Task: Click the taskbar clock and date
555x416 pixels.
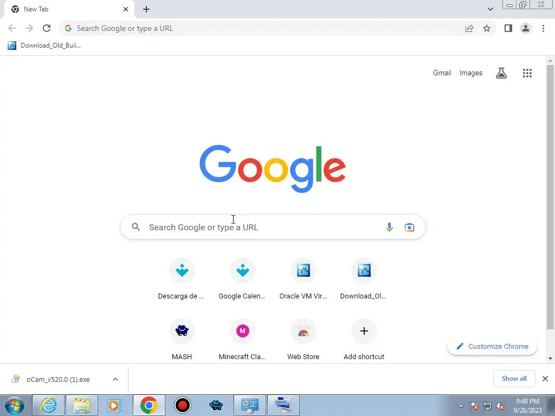Action: [x=527, y=406]
